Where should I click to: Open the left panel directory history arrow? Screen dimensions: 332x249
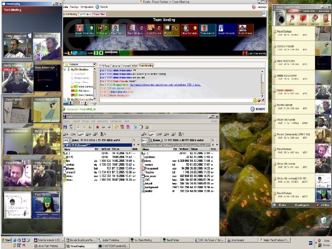tap(138, 145)
